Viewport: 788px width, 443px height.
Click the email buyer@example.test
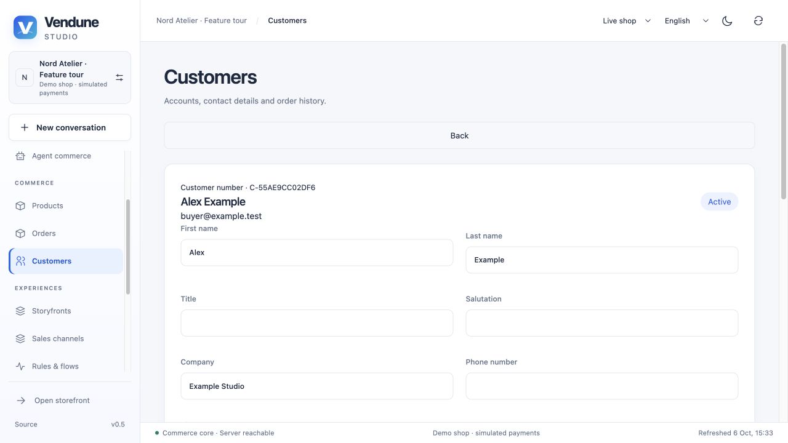[x=221, y=216]
